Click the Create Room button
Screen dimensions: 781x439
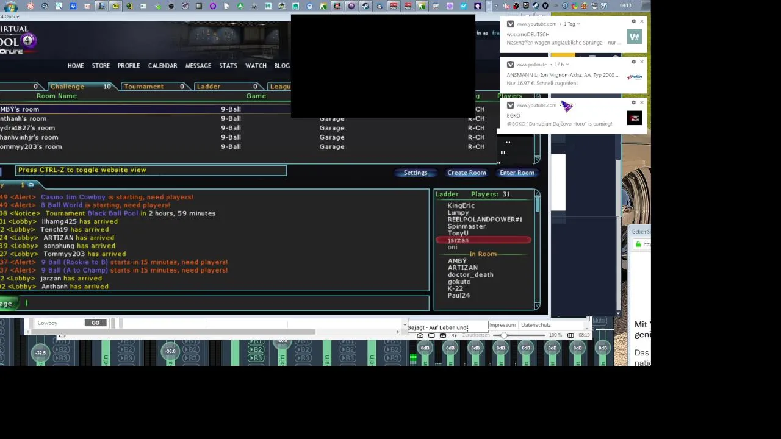467,173
